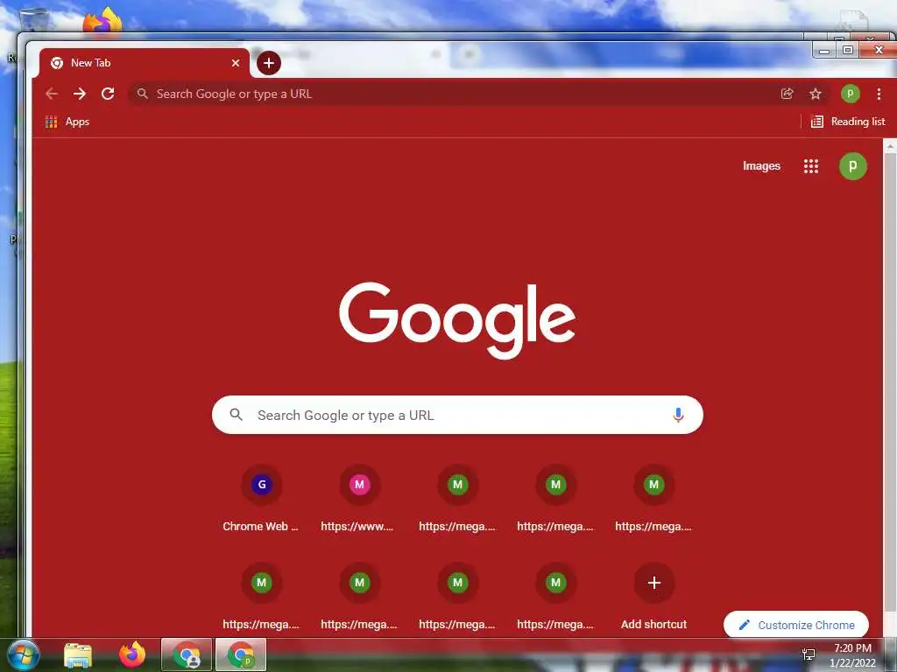Launch Firefox from the taskbar
This screenshot has height=672, width=897.
click(x=132, y=654)
